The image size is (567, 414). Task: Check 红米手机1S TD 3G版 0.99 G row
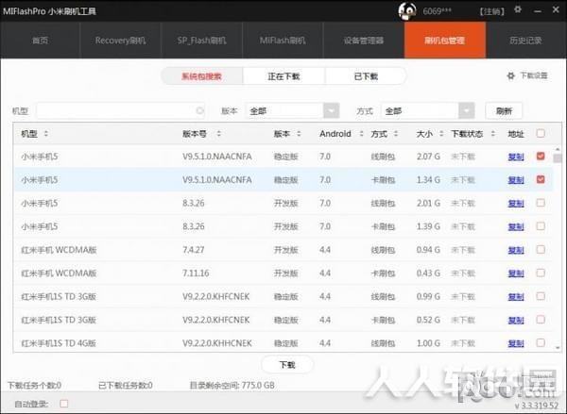coord(541,296)
